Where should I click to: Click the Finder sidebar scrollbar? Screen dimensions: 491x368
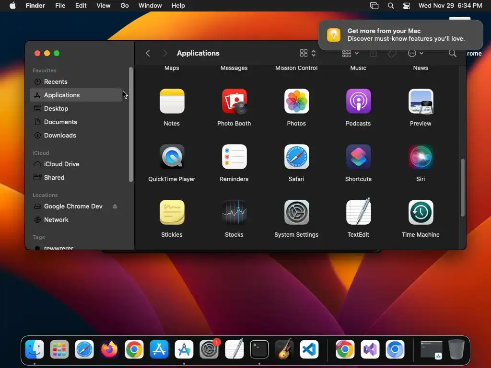[131, 125]
